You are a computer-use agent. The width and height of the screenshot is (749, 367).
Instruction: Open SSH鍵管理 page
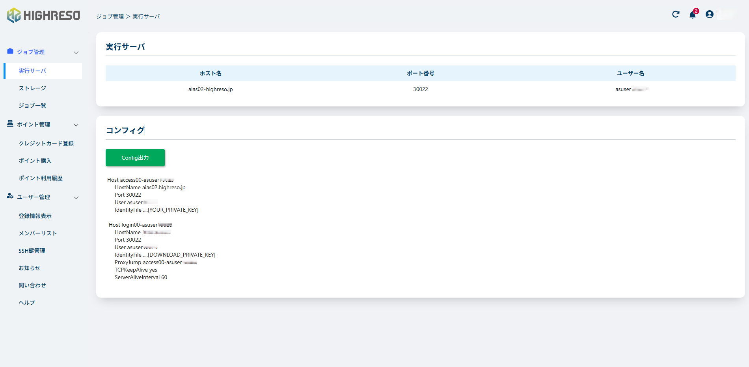[32, 251]
